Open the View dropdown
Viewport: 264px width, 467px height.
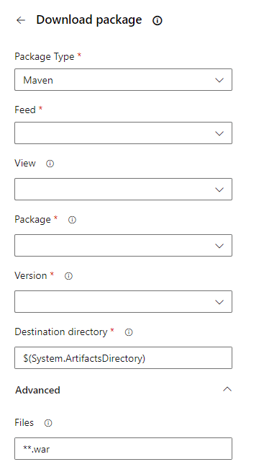pos(124,189)
